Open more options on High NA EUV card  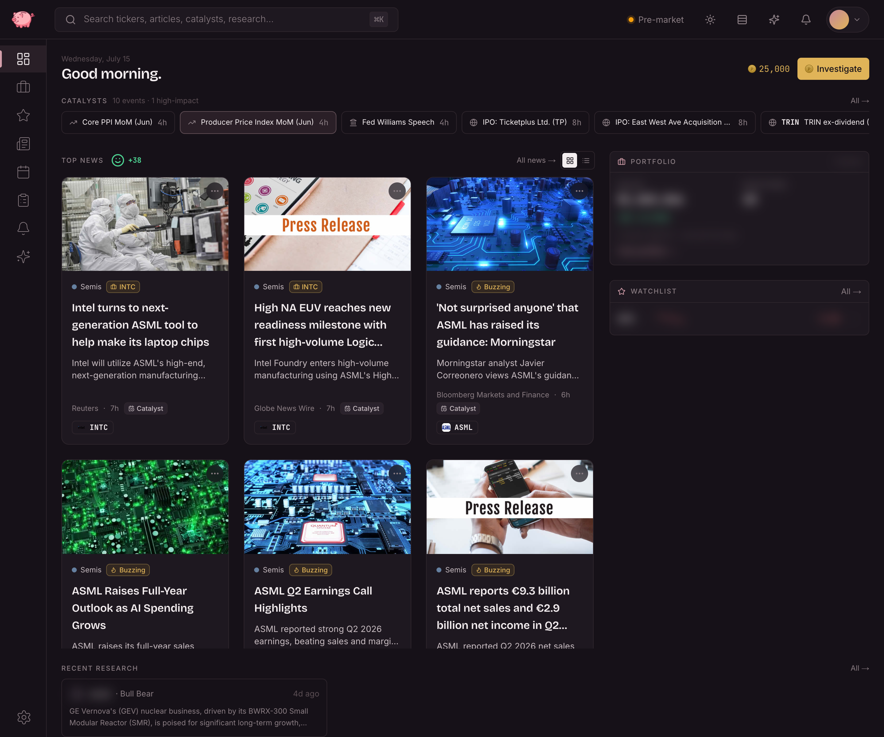pyautogui.click(x=397, y=191)
